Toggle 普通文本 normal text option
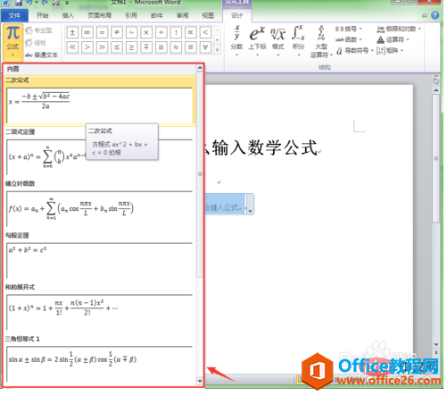 (x=41, y=55)
